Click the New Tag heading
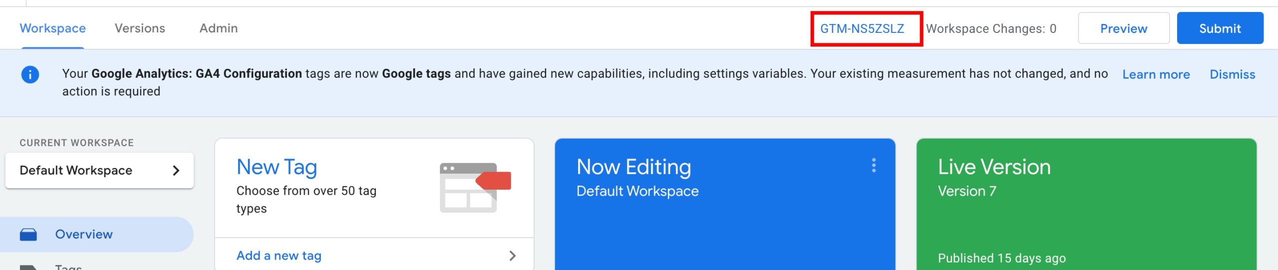This screenshot has height=270, width=1278. pos(277,167)
